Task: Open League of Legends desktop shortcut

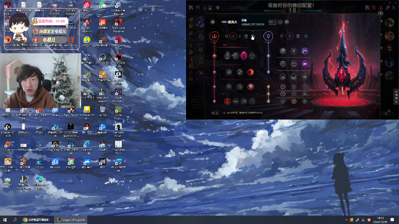Action: pos(103,95)
